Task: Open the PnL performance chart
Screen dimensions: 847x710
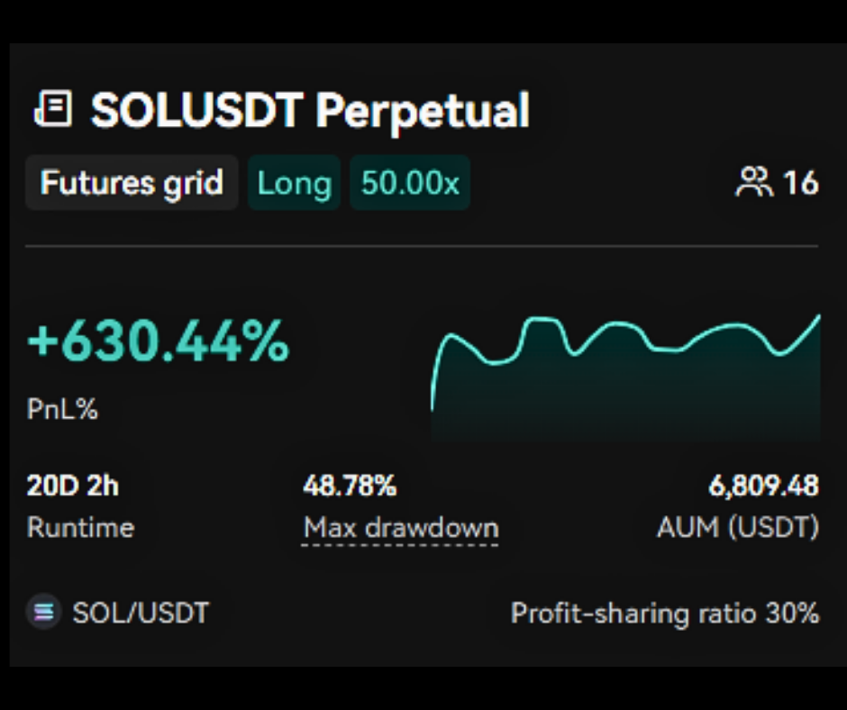Action: (x=625, y=378)
